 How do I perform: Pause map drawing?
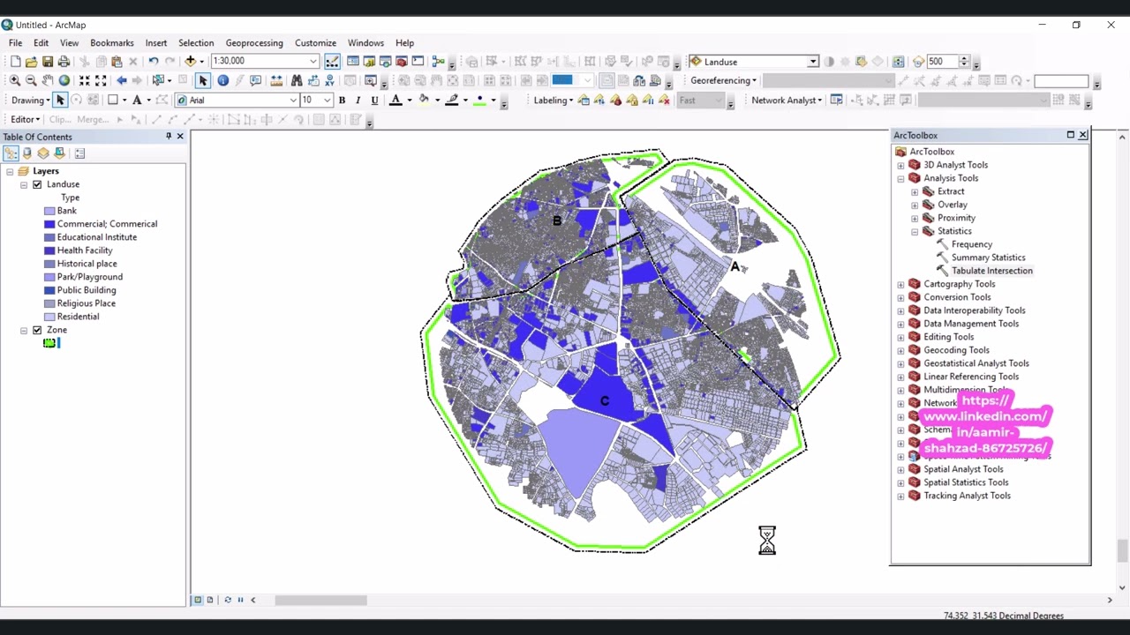(x=240, y=600)
